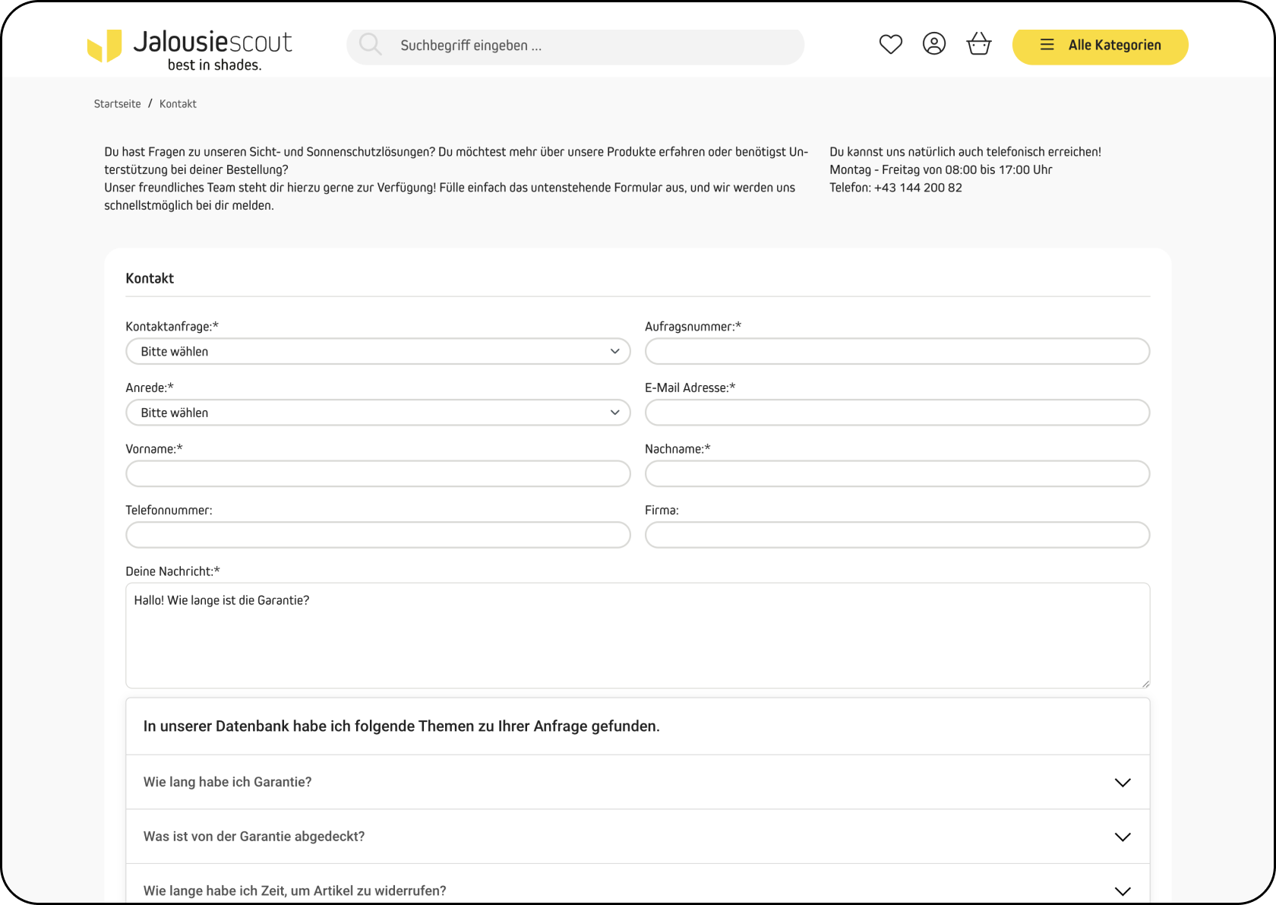Click the Telefonnummer input field

coord(377,535)
